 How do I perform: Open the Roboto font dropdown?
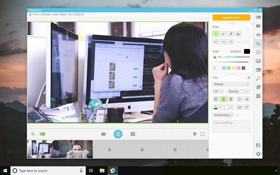click(x=231, y=84)
